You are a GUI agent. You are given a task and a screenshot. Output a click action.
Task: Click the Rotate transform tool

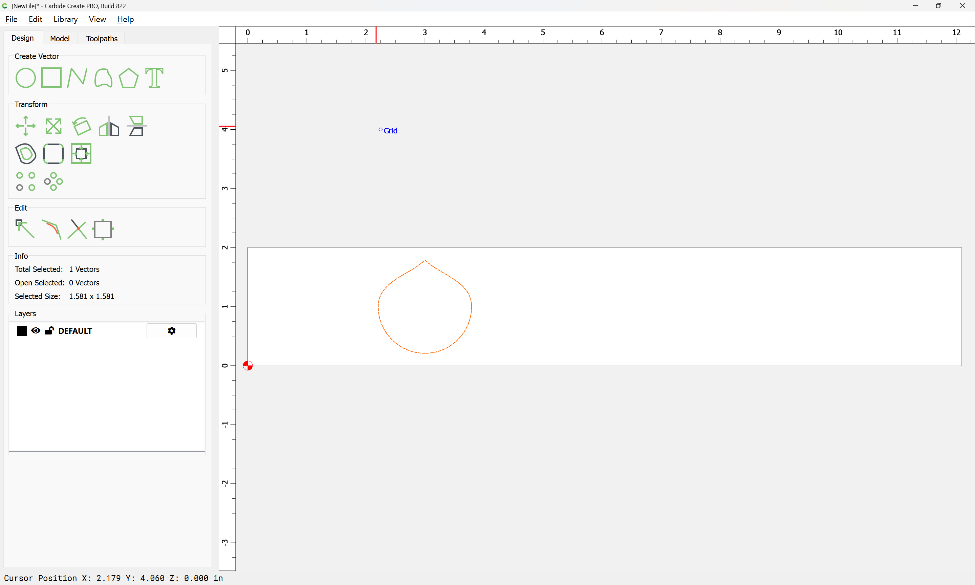81,126
